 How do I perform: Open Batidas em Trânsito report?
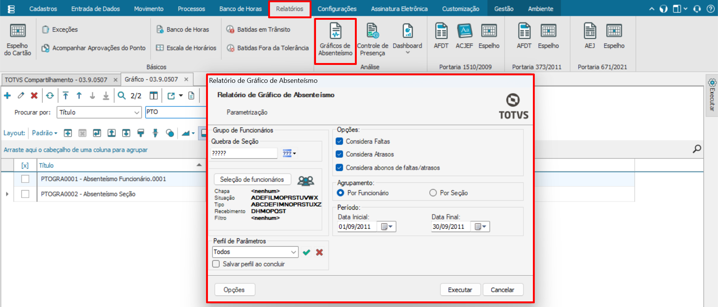coord(258,29)
